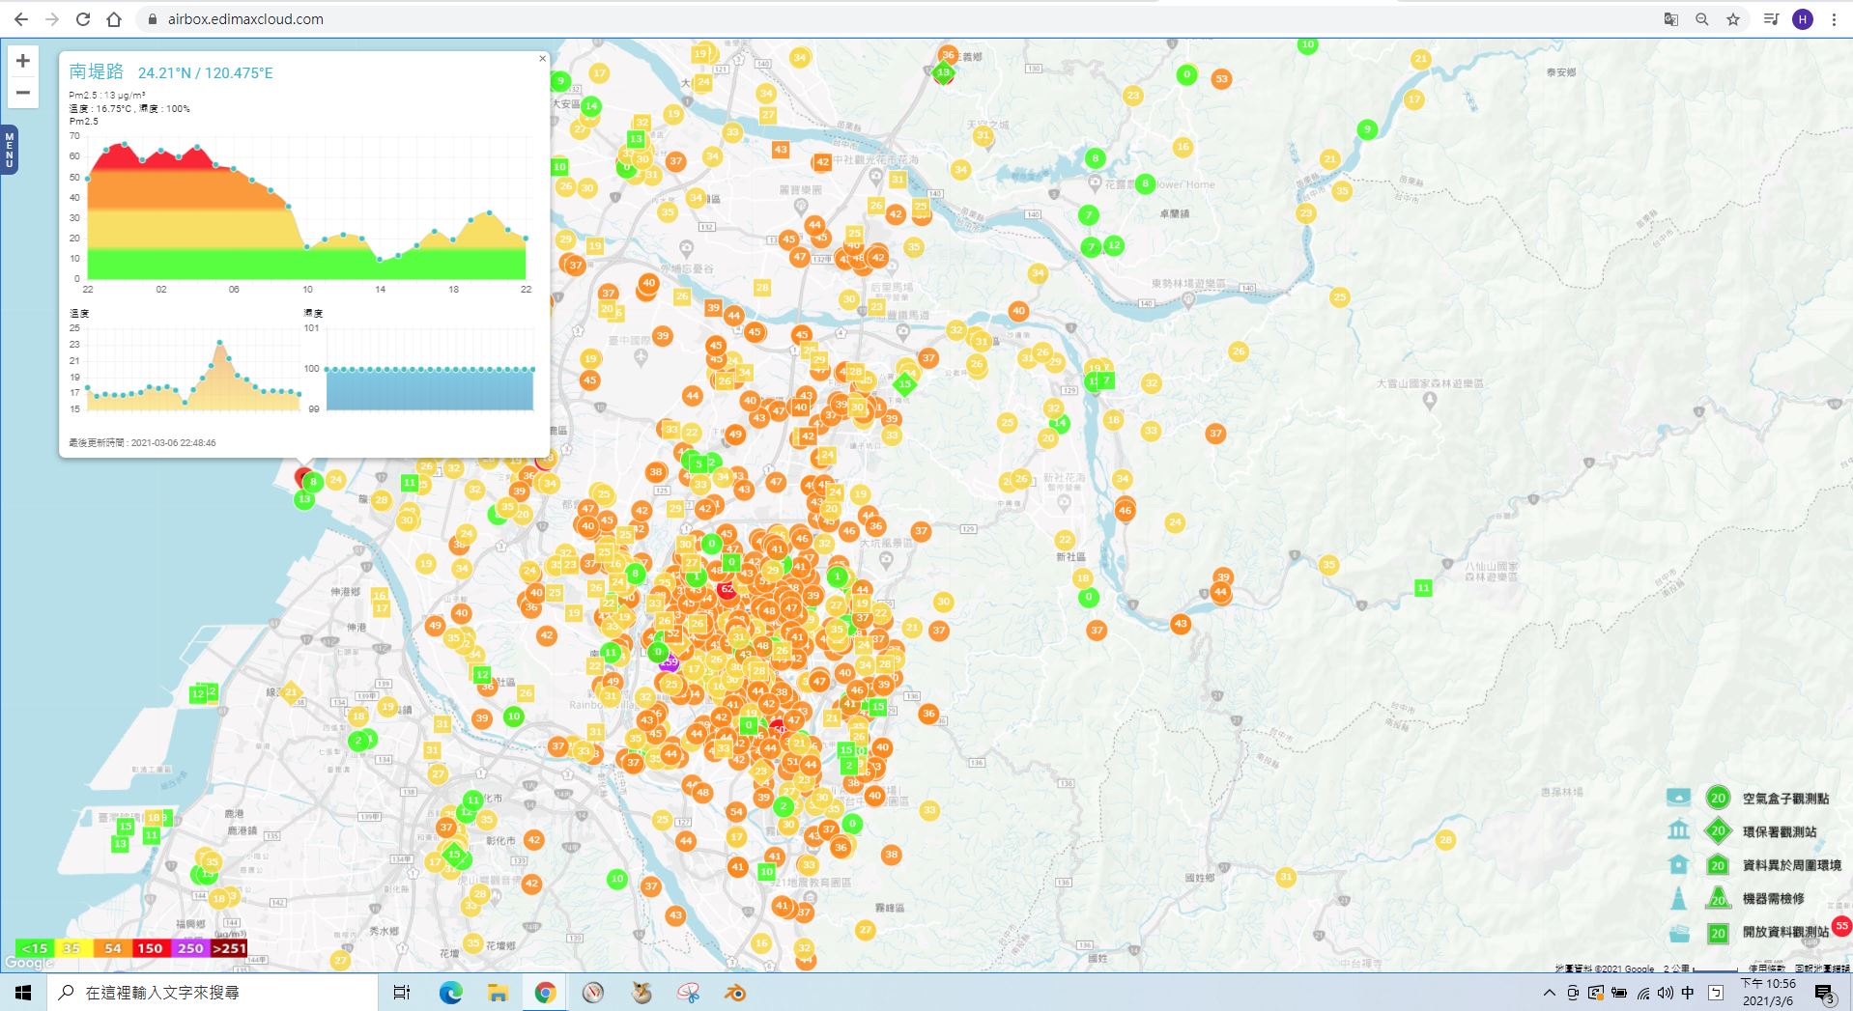Go forward in browser history
This screenshot has height=1011, width=1853.
pyautogui.click(x=52, y=19)
